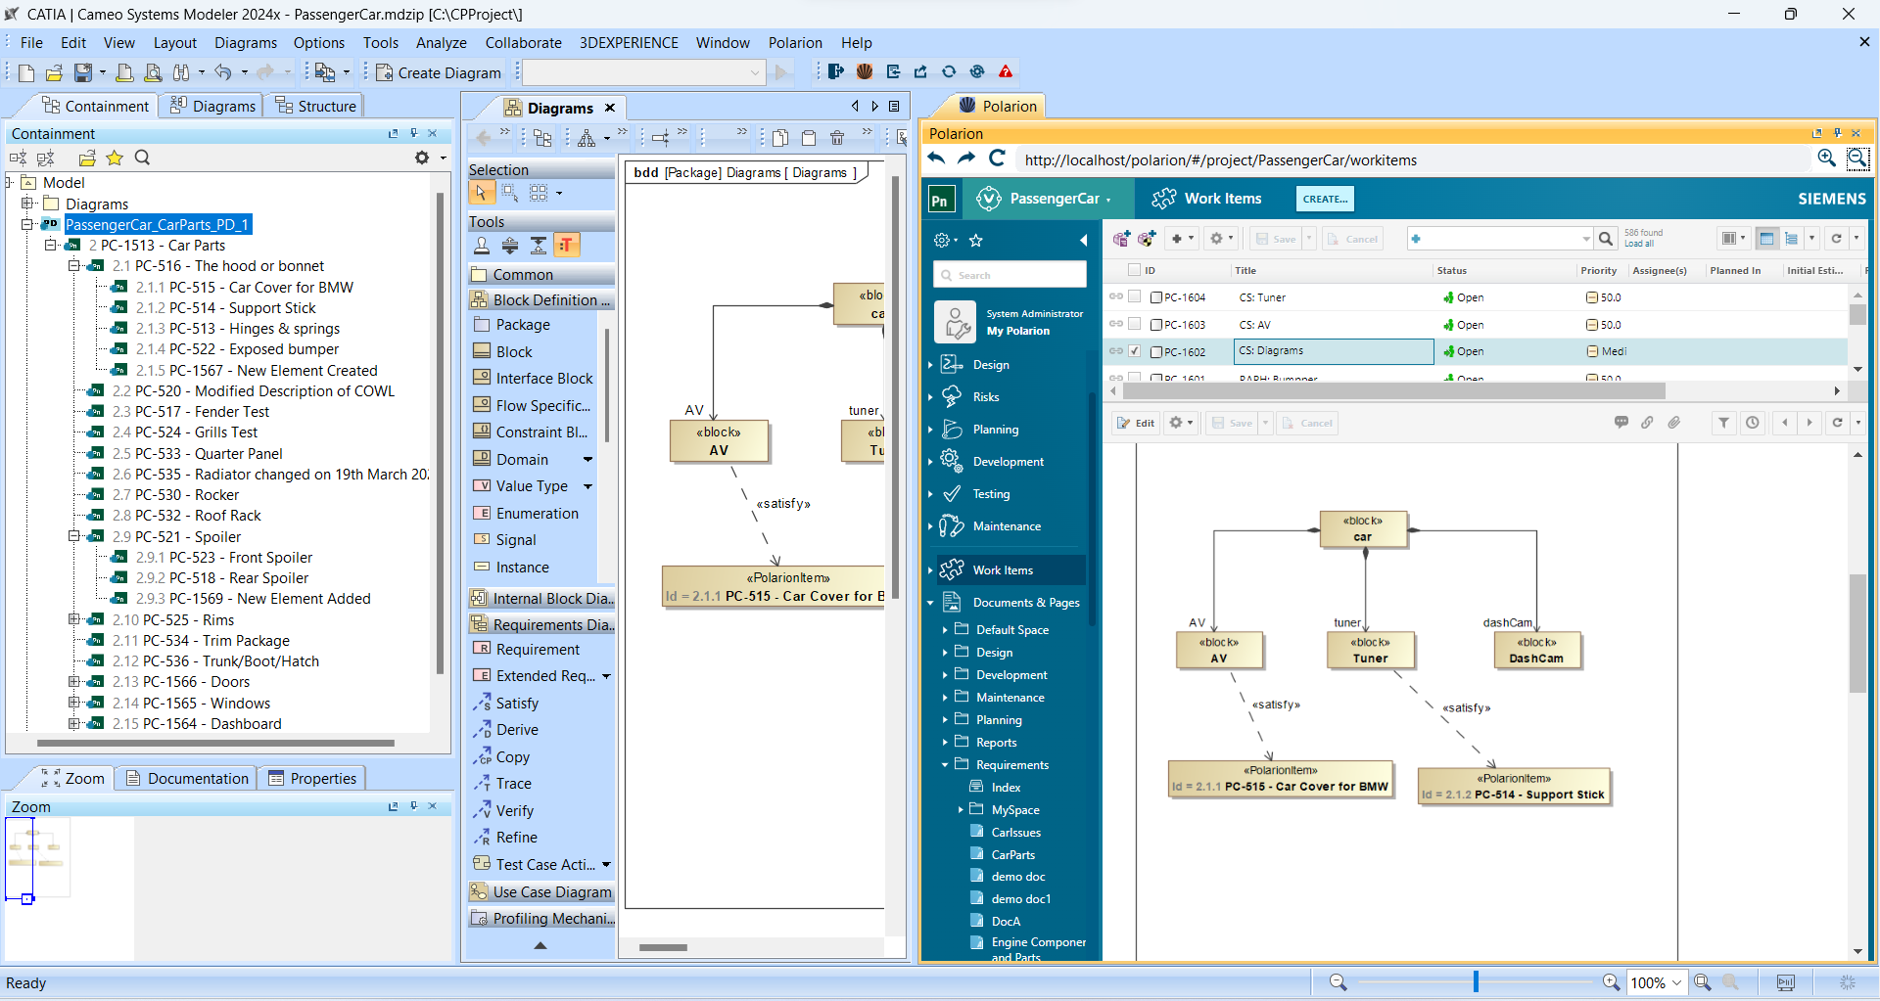Switch to the Structure tab
The image size is (1880, 1001).
click(x=314, y=106)
